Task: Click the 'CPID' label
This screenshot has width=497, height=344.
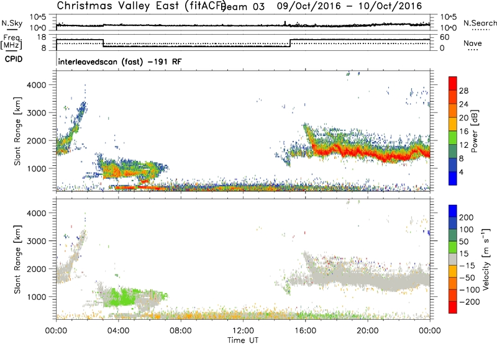Action: 14,59
